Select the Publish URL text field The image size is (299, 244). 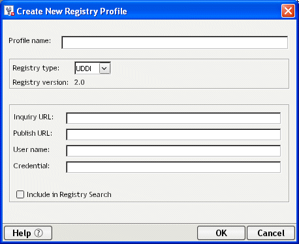(174, 134)
